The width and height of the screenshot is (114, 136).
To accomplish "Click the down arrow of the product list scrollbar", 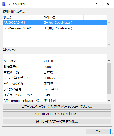I will tap(109, 44).
